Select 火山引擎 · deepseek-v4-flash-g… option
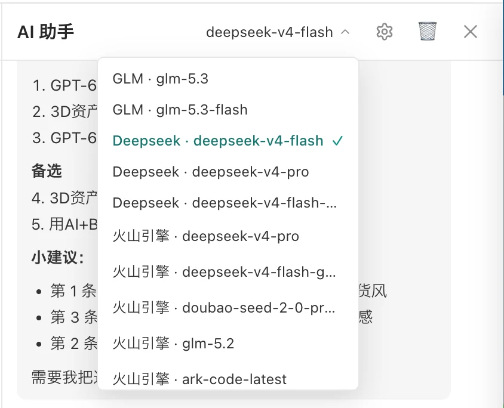 [x=228, y=272]
